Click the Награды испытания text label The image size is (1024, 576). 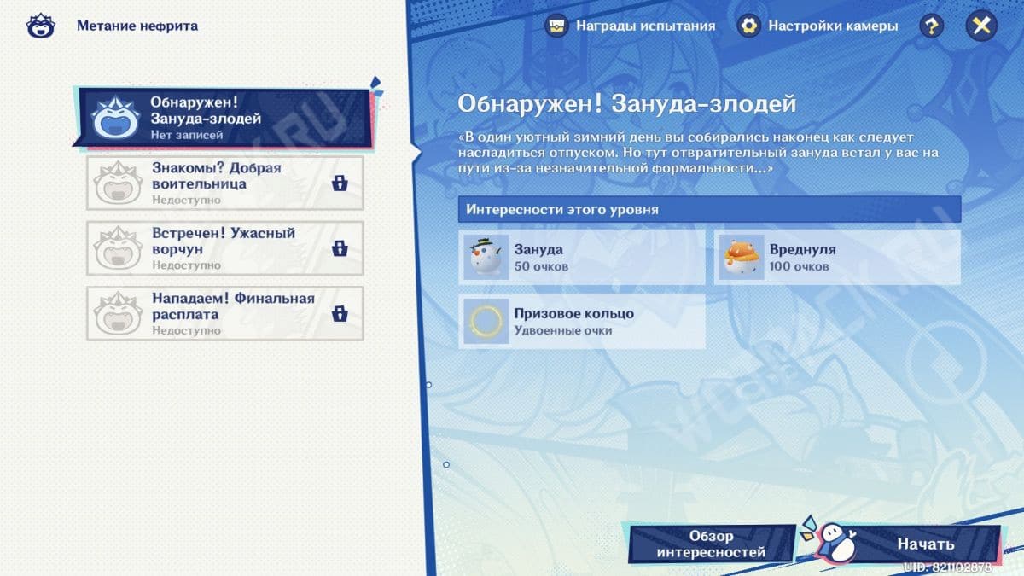click(x=645, y=26)
